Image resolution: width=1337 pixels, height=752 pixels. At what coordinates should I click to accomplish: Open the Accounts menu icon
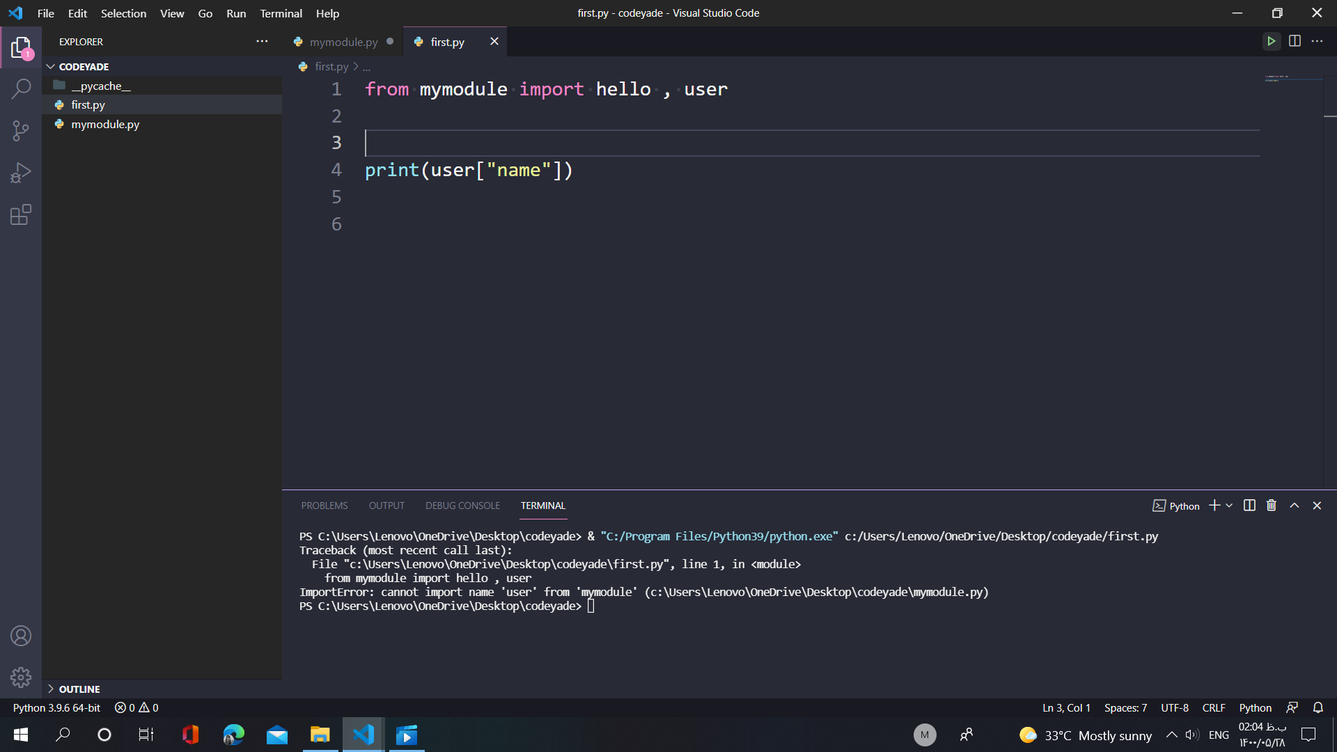tap(21, 636)
